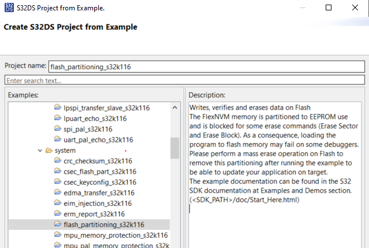
Task: Choose erm_report_s32k116 example
Action: click(94, 214)
